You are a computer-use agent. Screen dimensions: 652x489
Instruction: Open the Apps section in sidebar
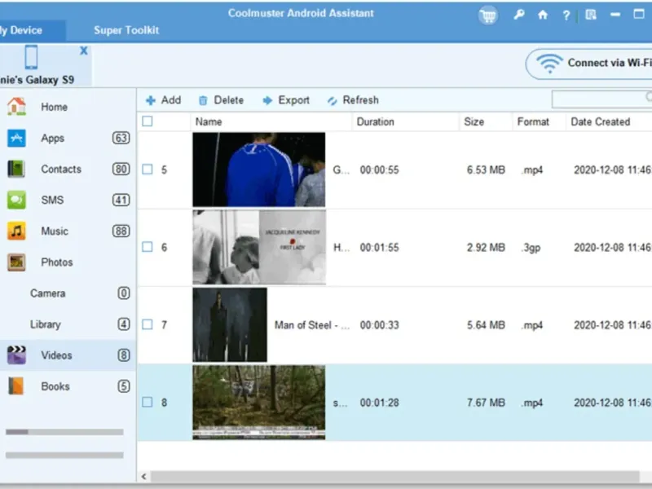(52, 139)
